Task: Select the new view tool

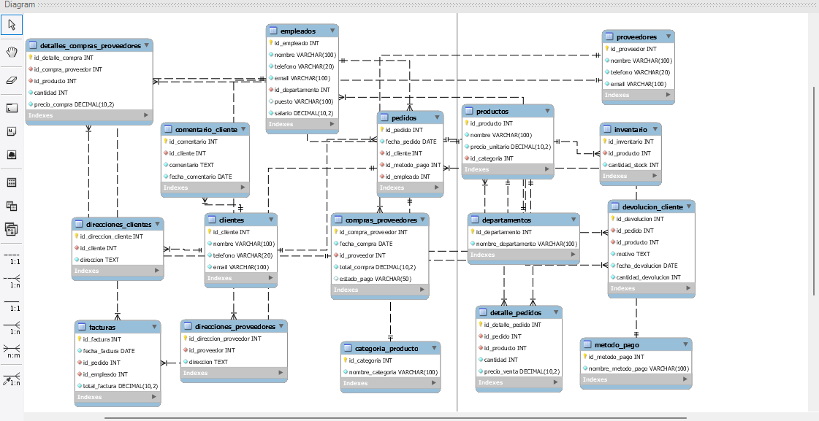Action: click(x=12, y=206)
